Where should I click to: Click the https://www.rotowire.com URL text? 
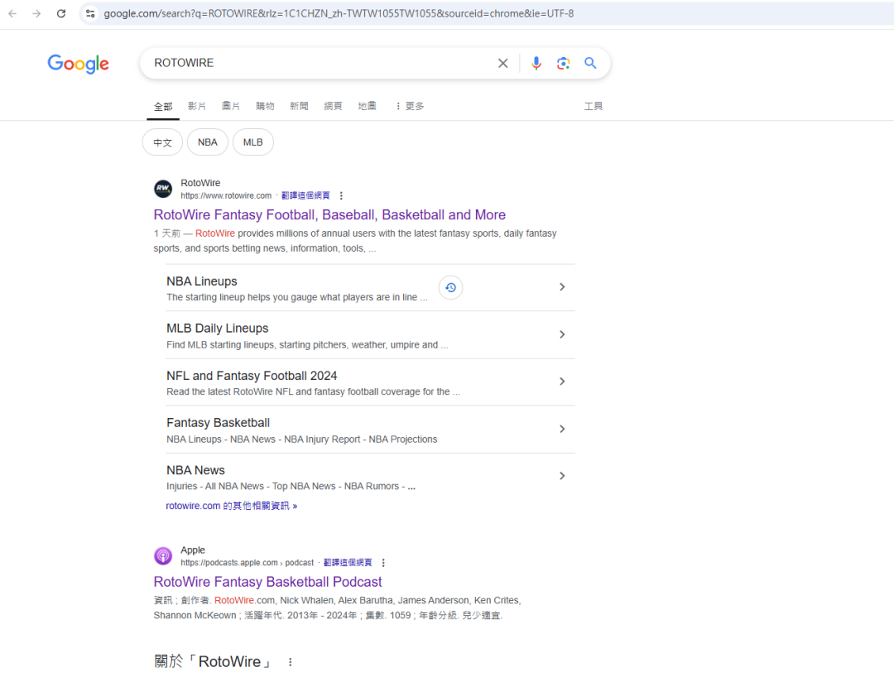click(226, 195)
